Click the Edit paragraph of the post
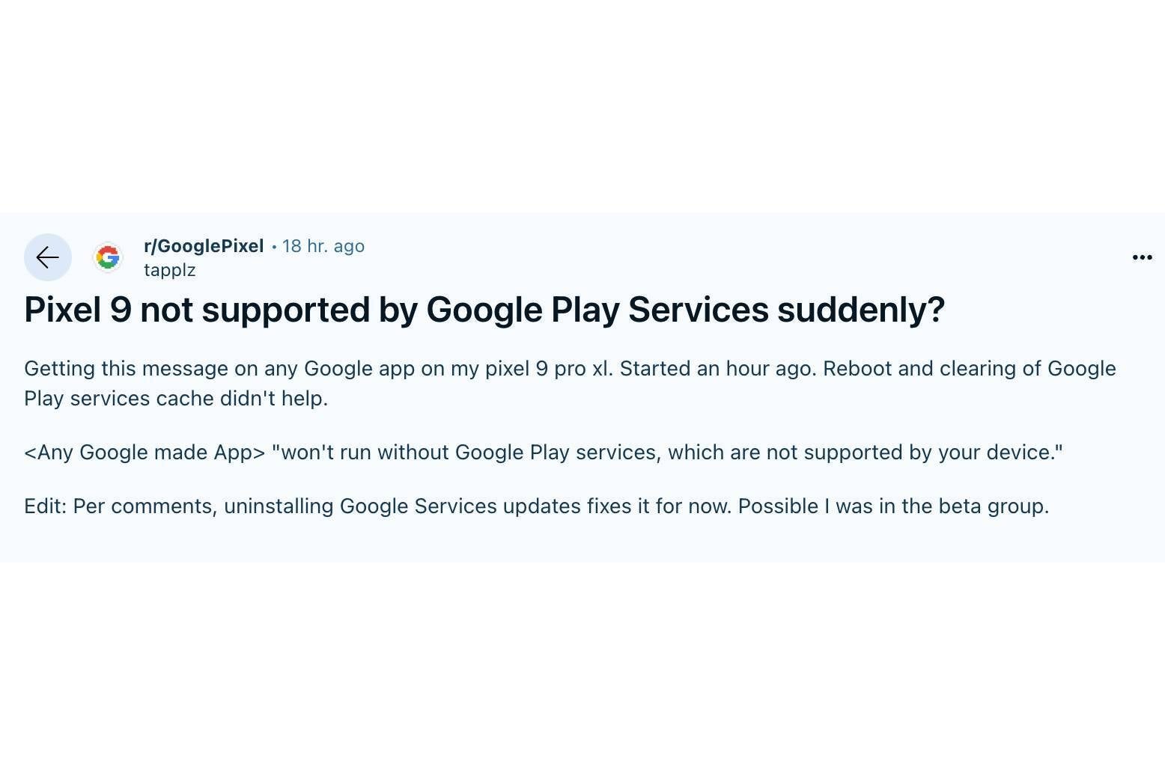 pyautogui.click(x=538, y=506)
